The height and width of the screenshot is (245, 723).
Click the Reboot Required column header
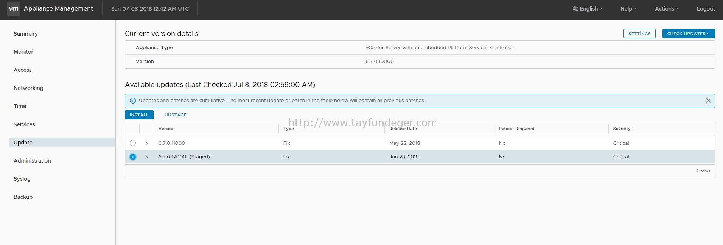click(x=516, y=129)
